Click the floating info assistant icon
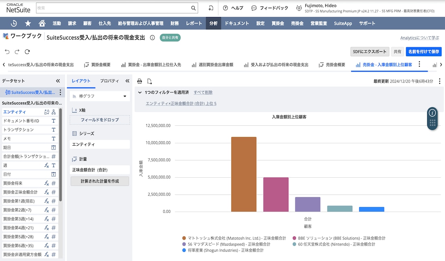445x261 pixels. pos(432,113)
